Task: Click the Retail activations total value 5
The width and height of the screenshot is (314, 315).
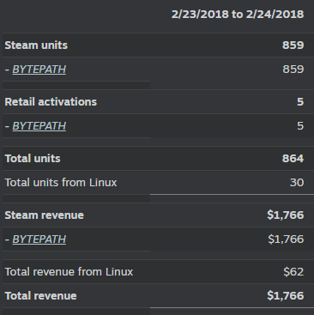Action: [x=300, y=102]
